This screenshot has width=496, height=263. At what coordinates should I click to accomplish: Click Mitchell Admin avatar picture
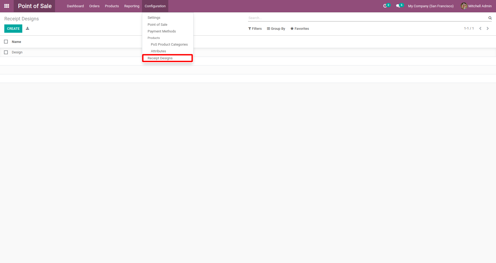coord(464,6)
